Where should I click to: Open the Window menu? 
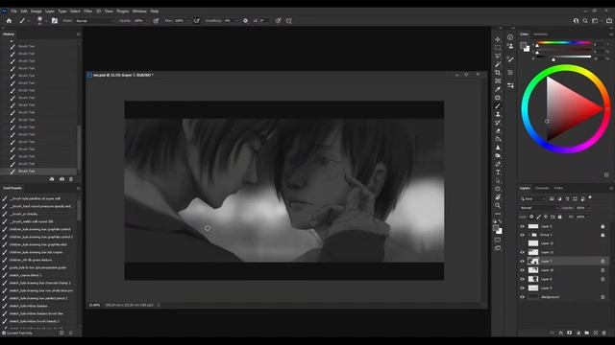[x=139, y=11]
